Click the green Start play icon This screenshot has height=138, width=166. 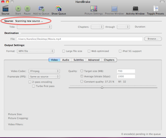(18, 8)
